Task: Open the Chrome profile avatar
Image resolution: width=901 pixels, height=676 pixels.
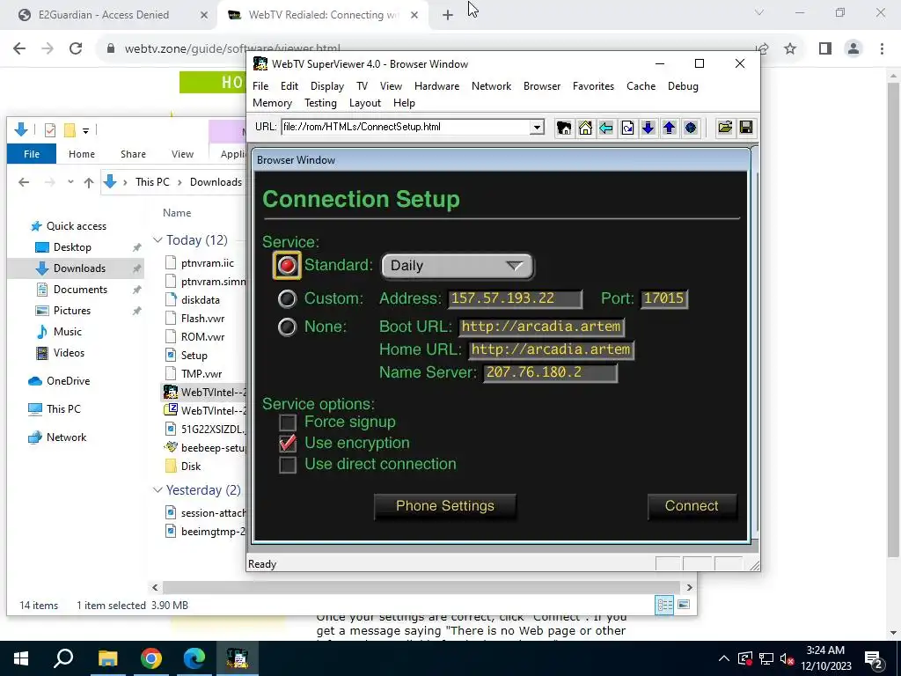Action: pos(853,49)
